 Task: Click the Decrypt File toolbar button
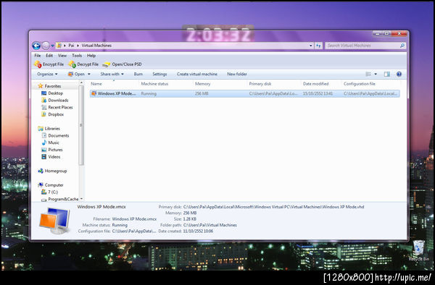(x=83, y=64)
